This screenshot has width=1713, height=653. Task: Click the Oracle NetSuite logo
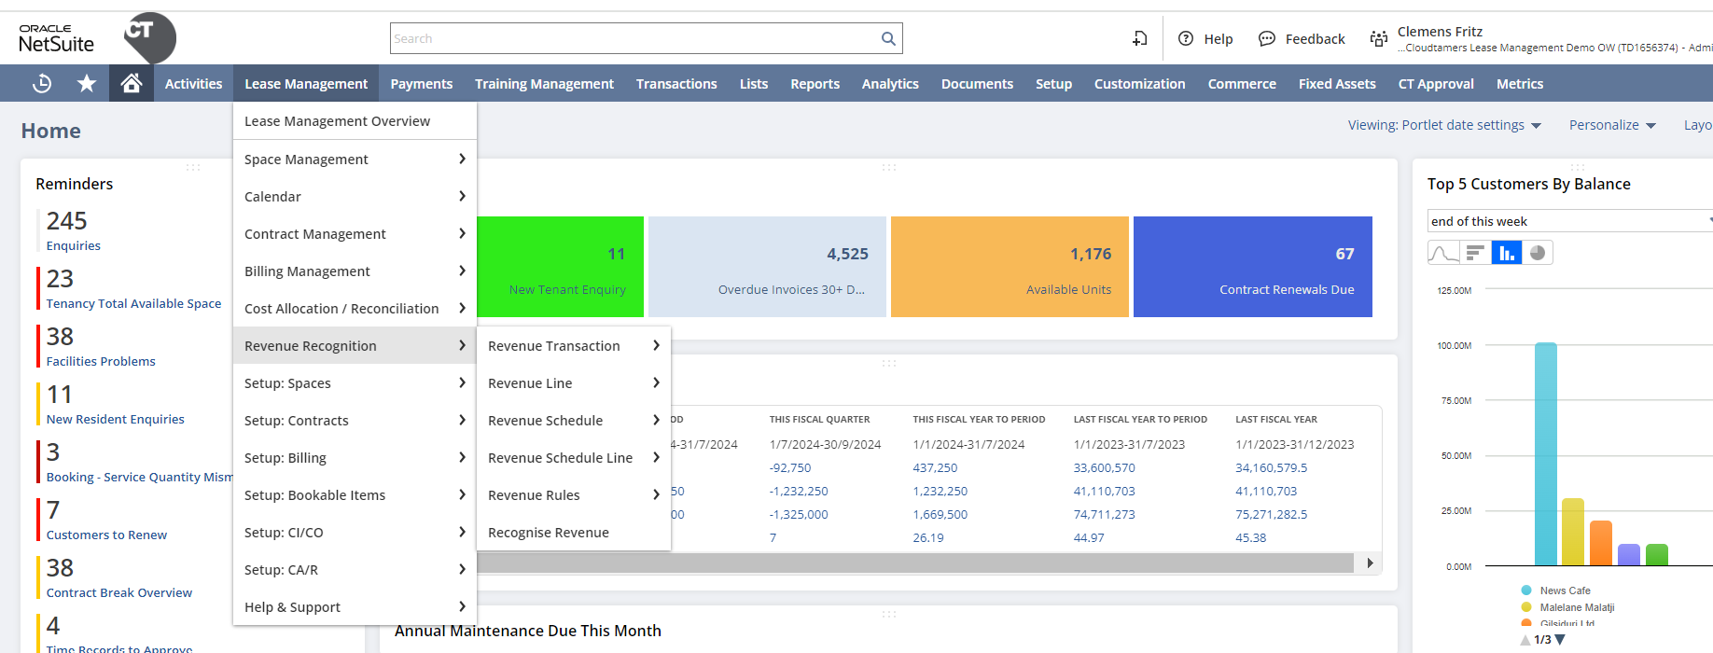(x=56, y=38)
